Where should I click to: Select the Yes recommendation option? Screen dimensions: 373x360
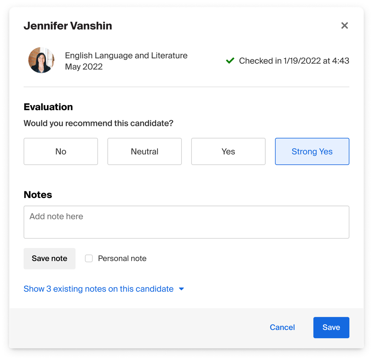[228, 151]
